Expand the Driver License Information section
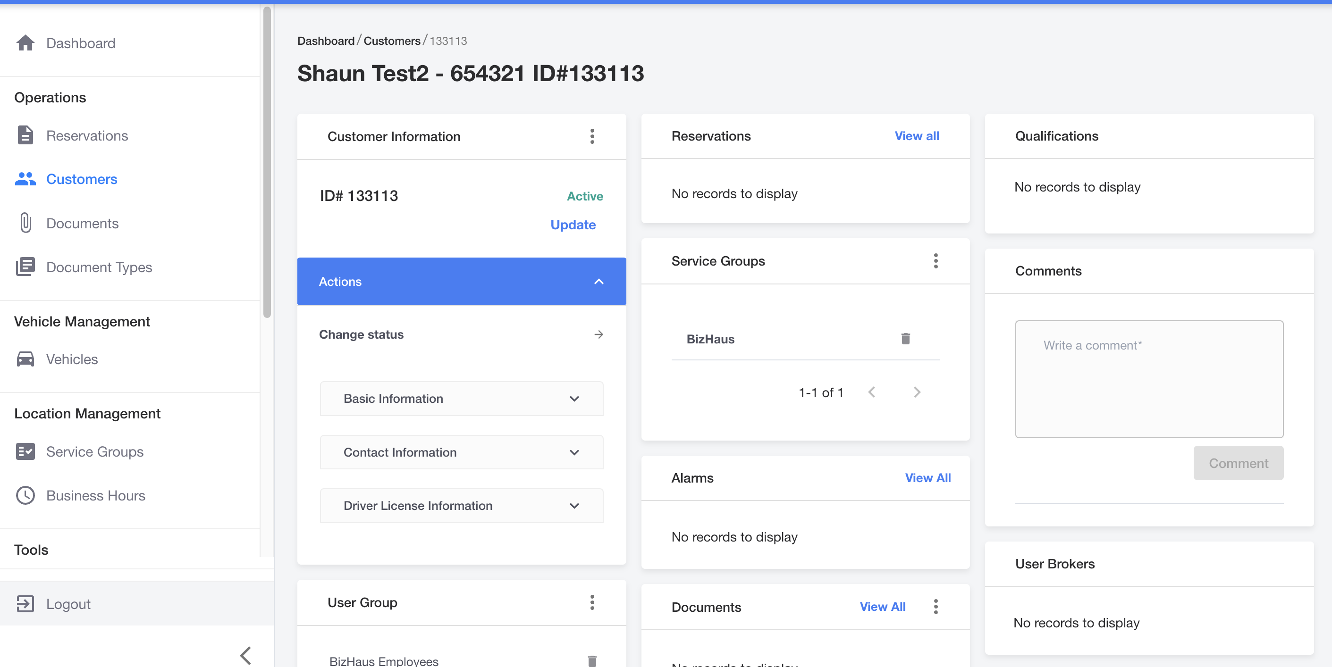The image size is (1332, 667). (x=461, y=505)
